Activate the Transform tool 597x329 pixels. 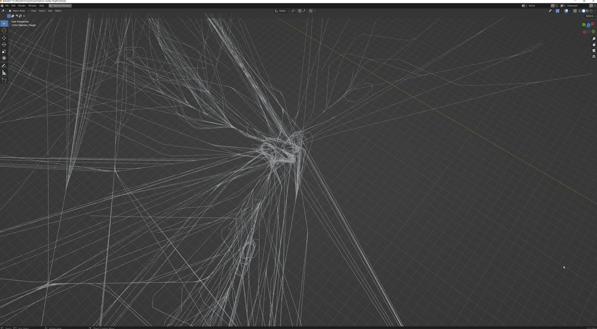tap(4, 58)
